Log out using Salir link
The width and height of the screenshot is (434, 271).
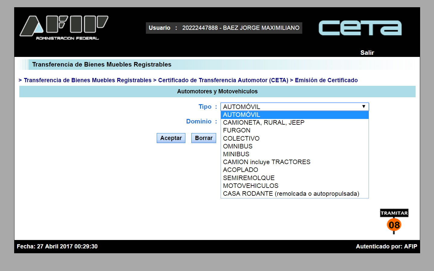367,53
